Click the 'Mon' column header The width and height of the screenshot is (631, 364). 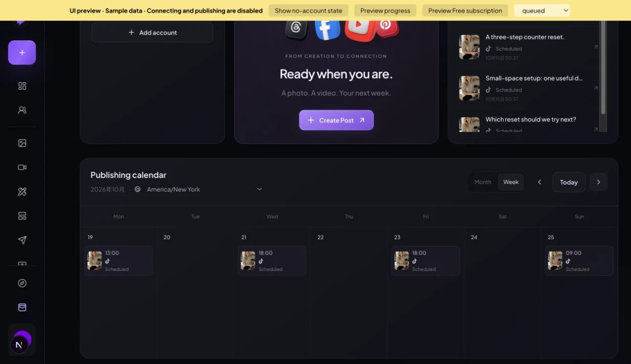119,216
